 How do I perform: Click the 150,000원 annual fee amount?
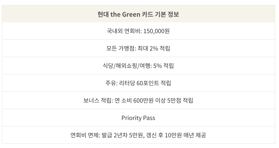(x=157, y=31)
